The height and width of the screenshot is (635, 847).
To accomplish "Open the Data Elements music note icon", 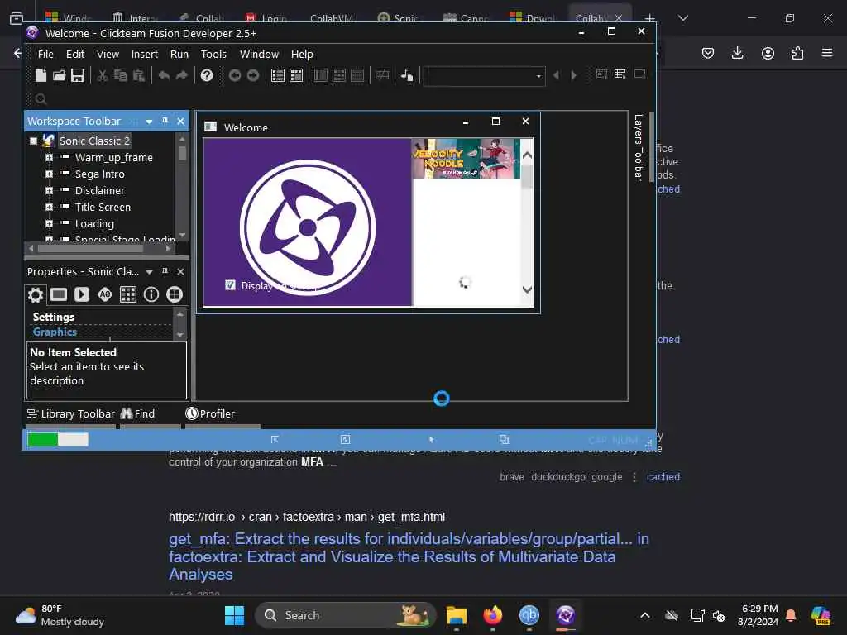I will coord(407,75).
